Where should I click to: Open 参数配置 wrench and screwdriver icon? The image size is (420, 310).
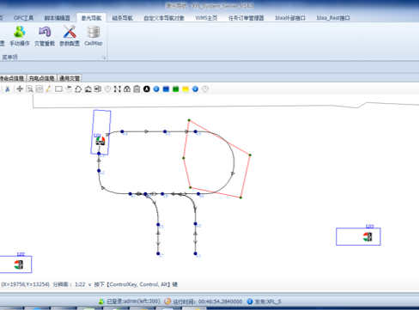coord(70,35)
